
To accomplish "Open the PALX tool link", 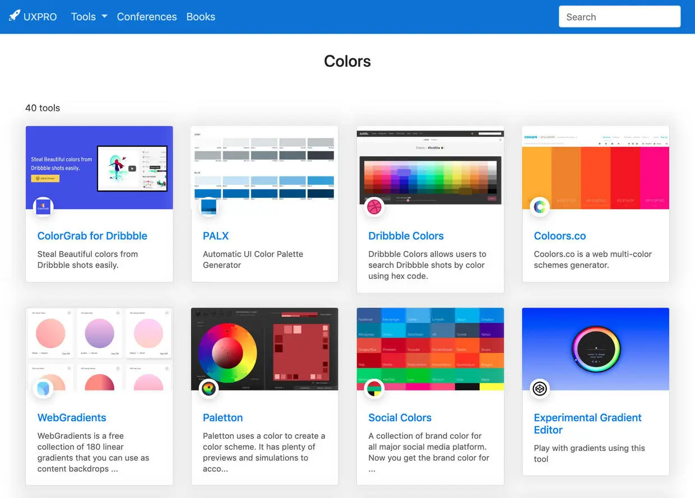I will point(216,236).
